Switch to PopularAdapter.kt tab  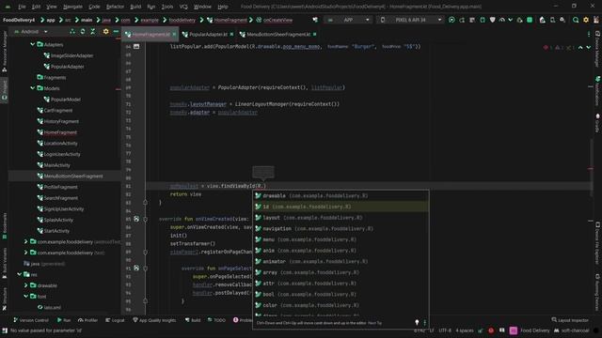(x=208, y=35)
